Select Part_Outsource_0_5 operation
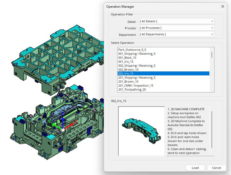This screenshot has width=231, height=175. (164, 50)
